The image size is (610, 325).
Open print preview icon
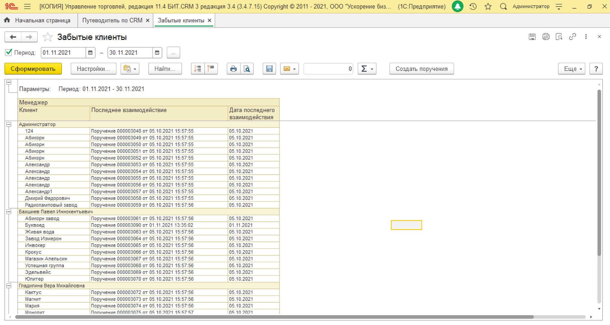tap(247, 69)
